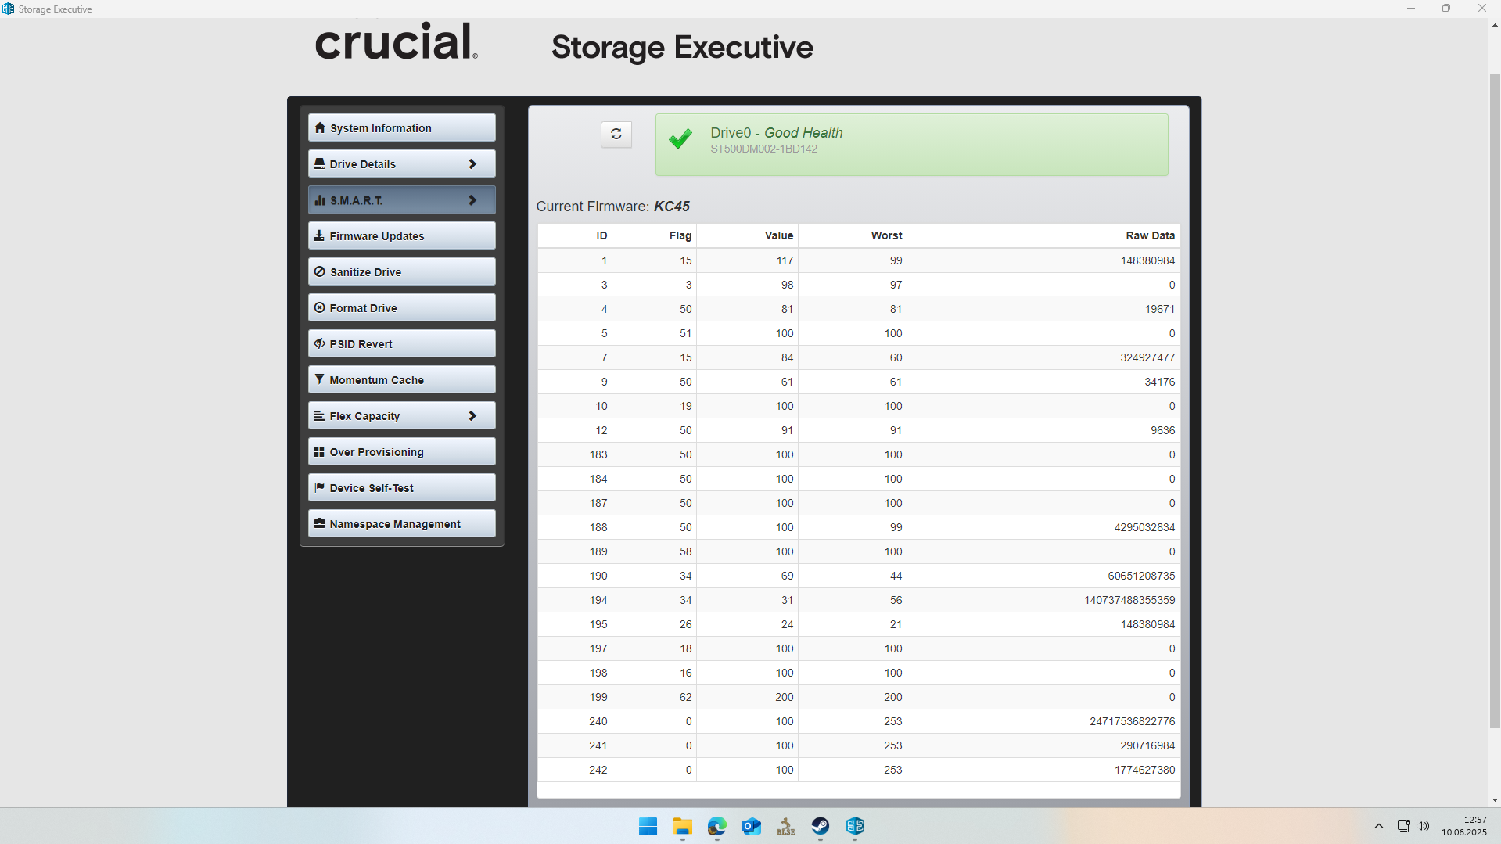Click the grid icon beside Over Provisioning

(x=319, y=451)
